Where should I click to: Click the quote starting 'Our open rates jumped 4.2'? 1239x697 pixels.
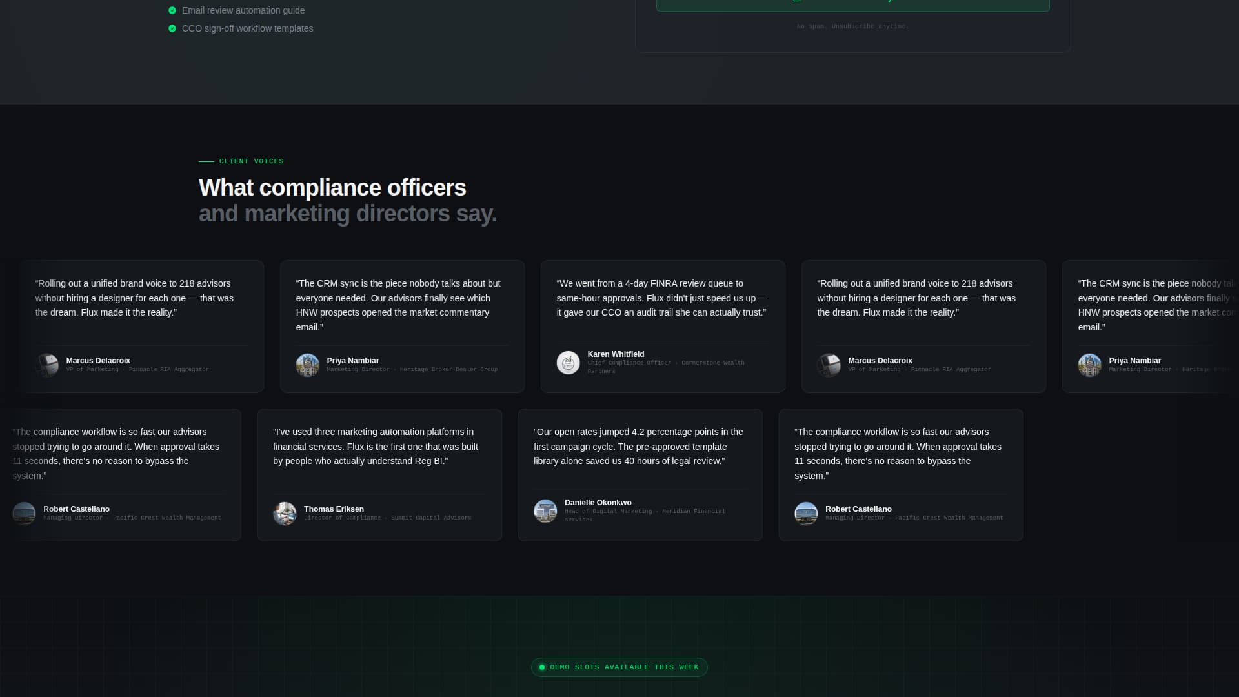click(638, 447)
